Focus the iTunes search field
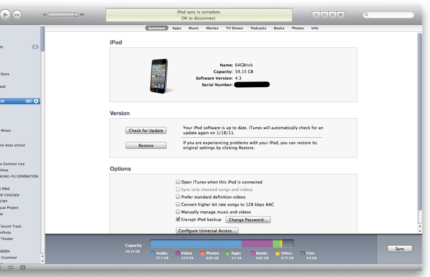Viewport: 430px width, 277px height. [388, 15]
